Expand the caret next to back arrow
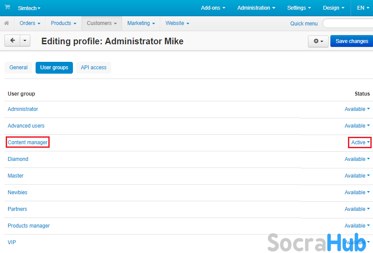 pos(25,41)
